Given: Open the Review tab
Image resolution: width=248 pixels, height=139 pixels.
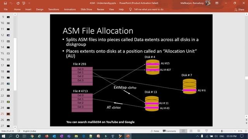Looking at the screenshot, I should click(x=100, y=9).
